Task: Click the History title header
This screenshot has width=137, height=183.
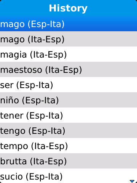Action: [x=68, y=8]
